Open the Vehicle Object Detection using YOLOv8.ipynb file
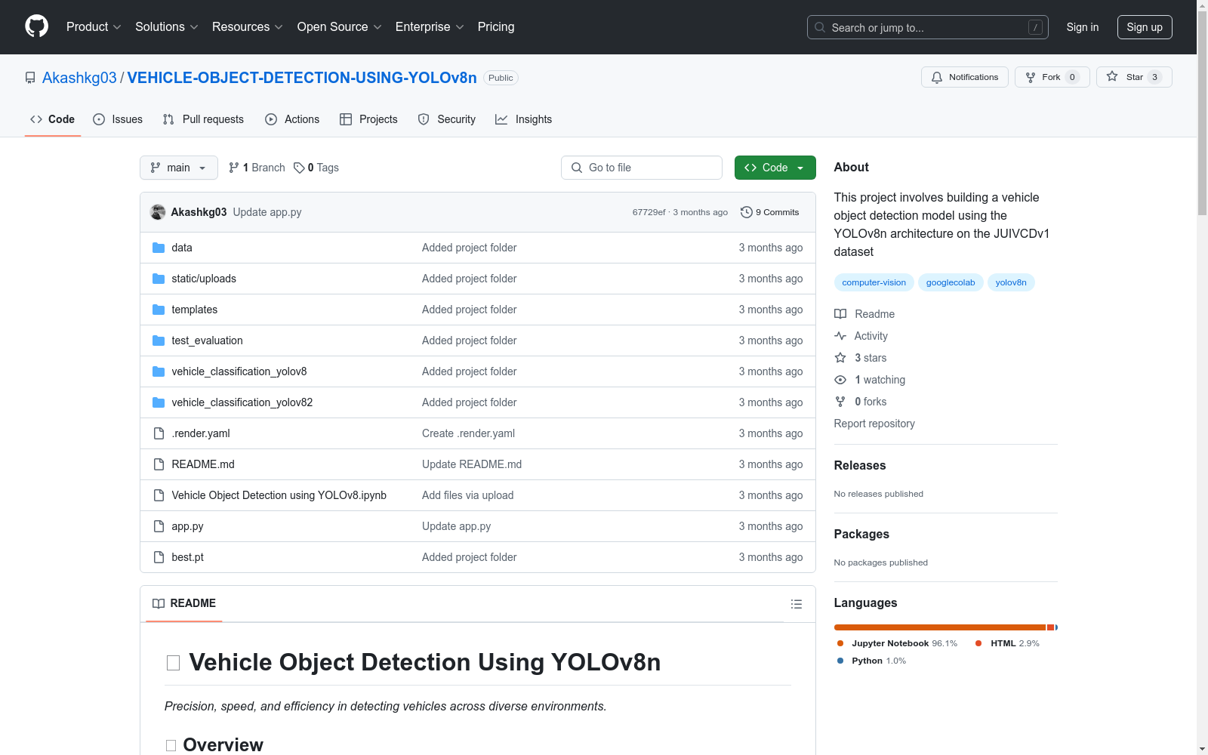This screenshot has width=1208, height=755. click(x=279, y=495)
